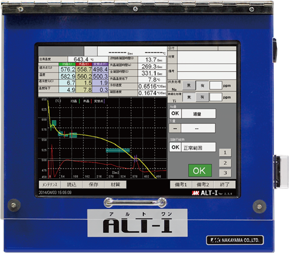Image resolution: width=289 pixels, height=253 pixels.
Task: Click the first 備考 remarks field
Action: click(x=207, y=68)
